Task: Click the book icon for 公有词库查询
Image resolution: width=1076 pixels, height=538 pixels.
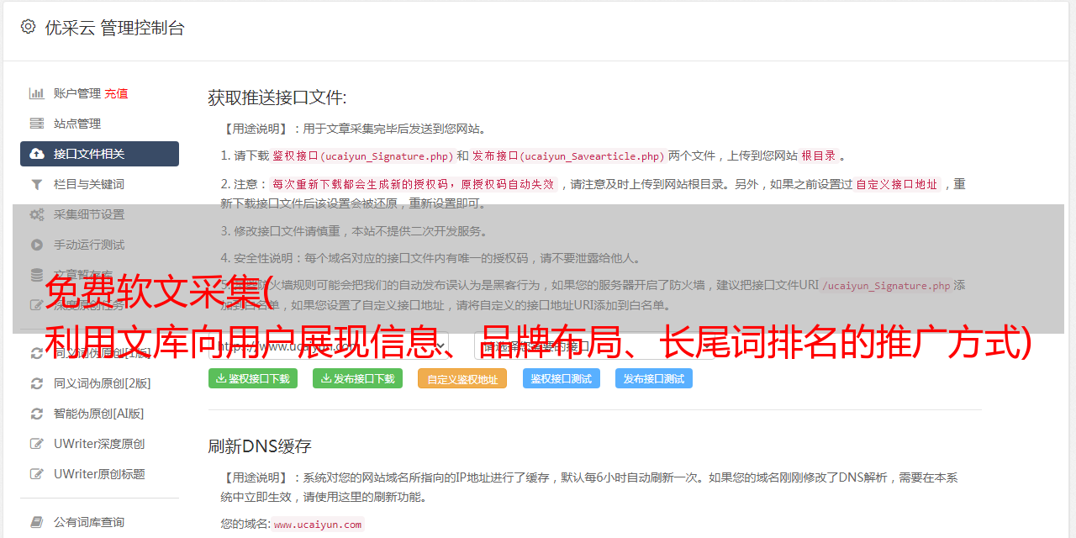Action: pyautogui.click(x=37, y=522)
